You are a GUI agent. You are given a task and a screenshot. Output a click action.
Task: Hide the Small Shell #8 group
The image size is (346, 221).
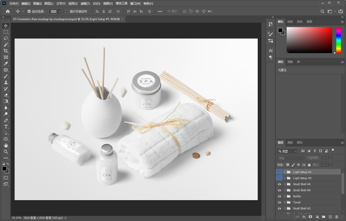tap(279, 190)
